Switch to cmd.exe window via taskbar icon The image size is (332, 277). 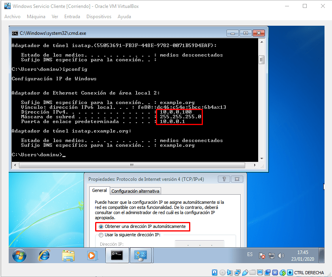(x=117, y=256)
